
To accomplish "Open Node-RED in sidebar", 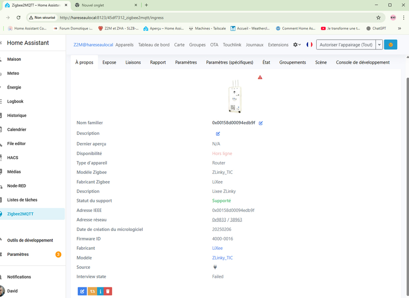I will pos(32,186).
